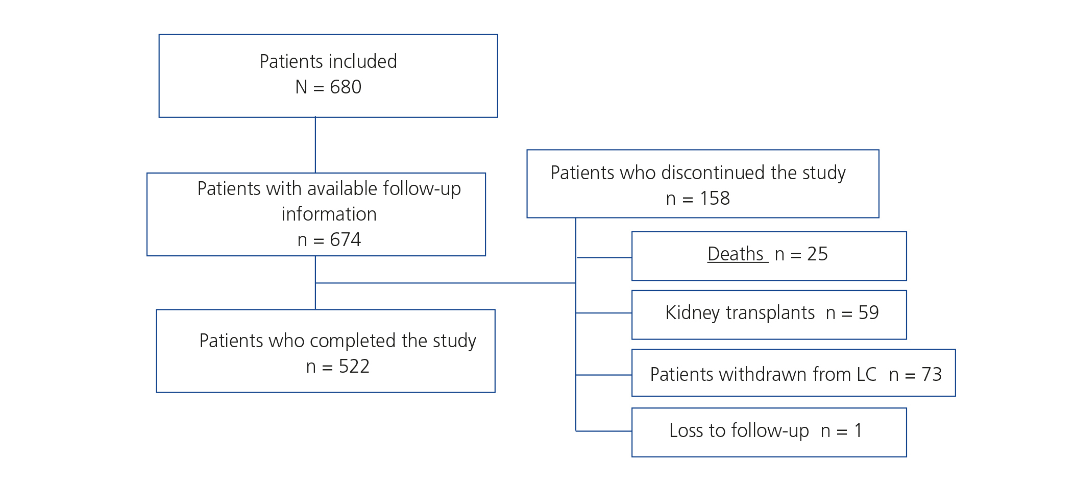The height and width of the screenshot is (484, 1075).
Task: Click "Patients who completed the study" text
Action: coord(337,341)
